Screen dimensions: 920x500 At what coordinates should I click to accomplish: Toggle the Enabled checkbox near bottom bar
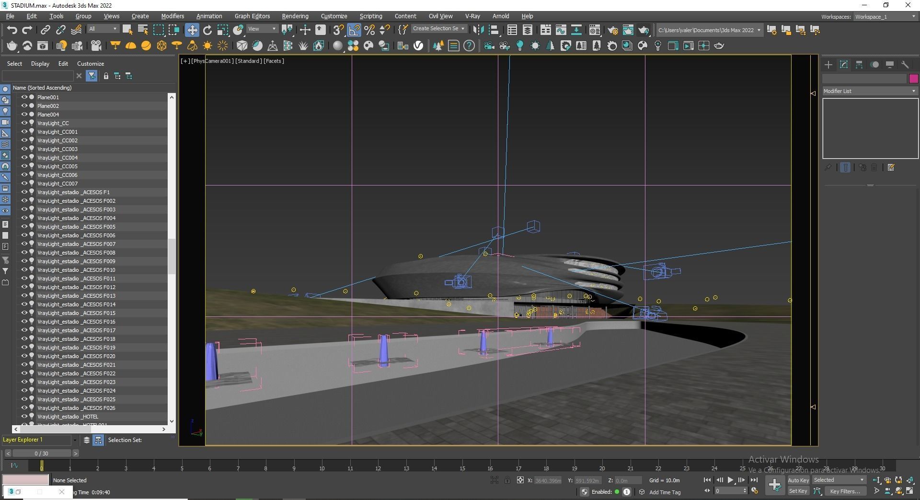coord(618,492)
